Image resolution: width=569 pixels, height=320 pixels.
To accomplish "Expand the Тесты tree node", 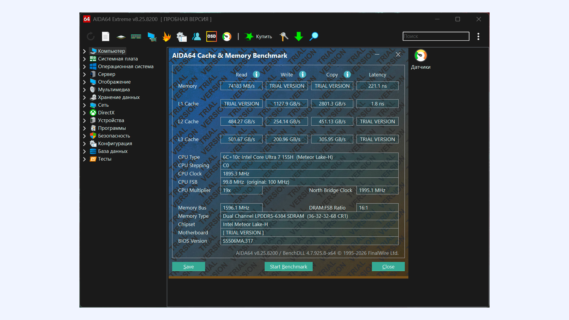I will (x=84, y=159).
